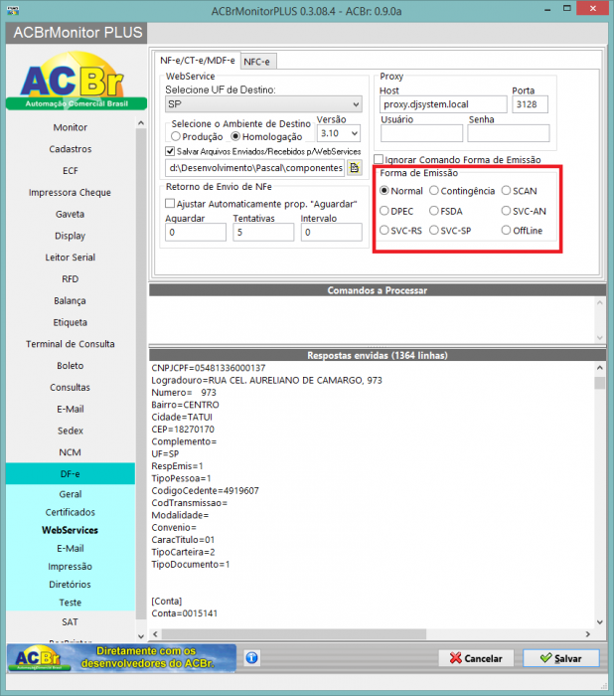Click the proxy Host input field

(x=443, y=104)
